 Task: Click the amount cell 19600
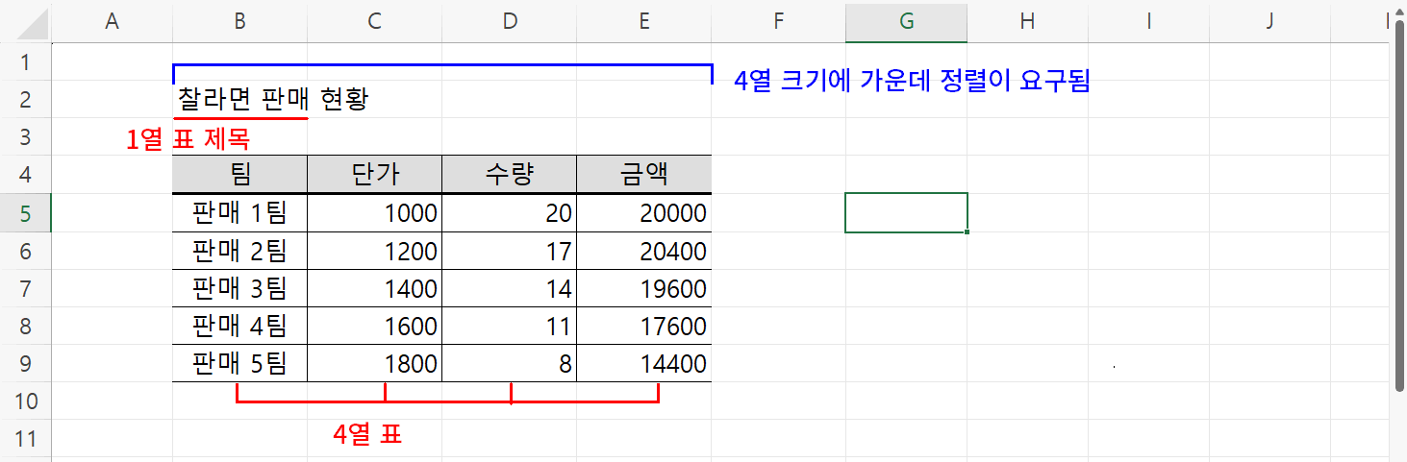643,288
